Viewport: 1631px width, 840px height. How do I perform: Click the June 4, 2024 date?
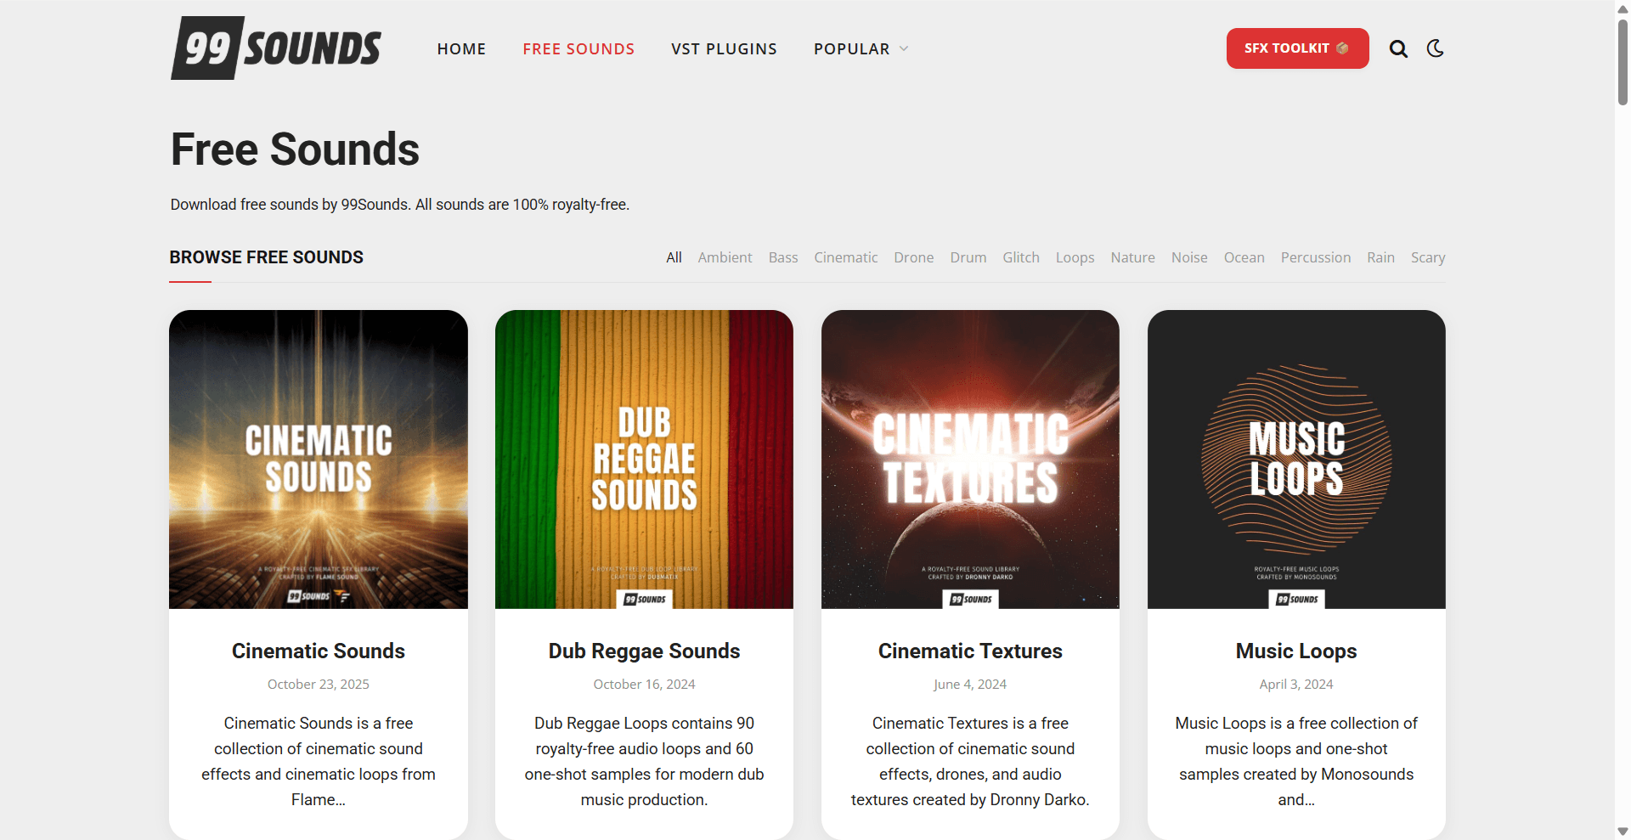point(970,685)
